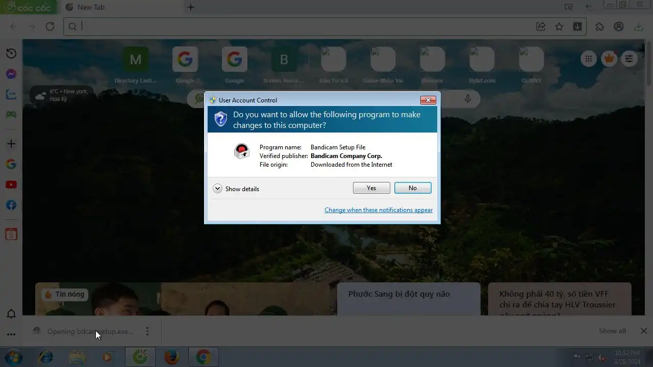Launch Firefox from taskbar

(172, 357)
